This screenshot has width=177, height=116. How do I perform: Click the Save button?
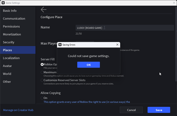click(159, 110)
